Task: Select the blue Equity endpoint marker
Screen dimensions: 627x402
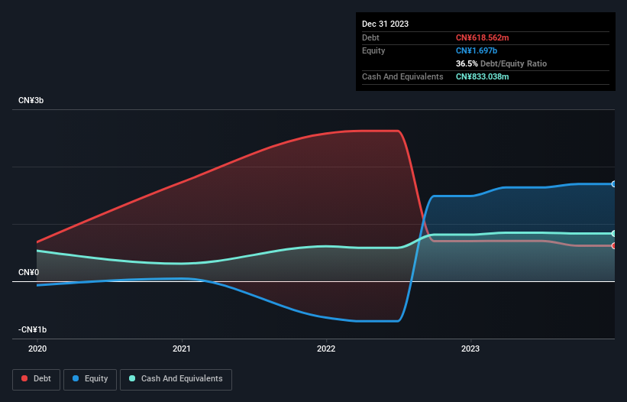Action: pos(614,184)
